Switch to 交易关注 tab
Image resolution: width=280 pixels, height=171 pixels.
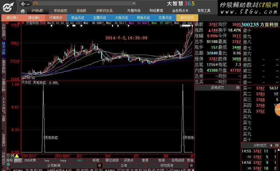click(x=165, y=18)
